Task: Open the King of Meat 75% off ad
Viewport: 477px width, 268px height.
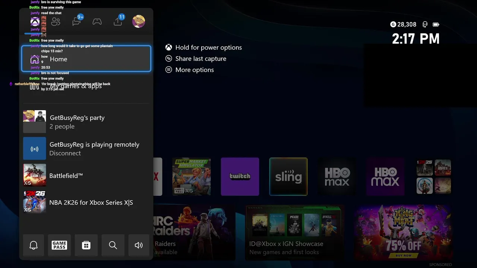Action: coord(403,232)
